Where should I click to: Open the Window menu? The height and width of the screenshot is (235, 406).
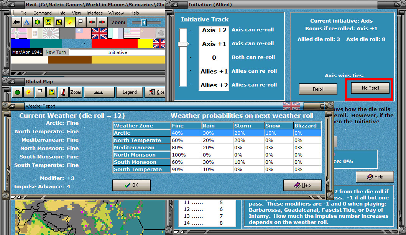click(116, 13)
